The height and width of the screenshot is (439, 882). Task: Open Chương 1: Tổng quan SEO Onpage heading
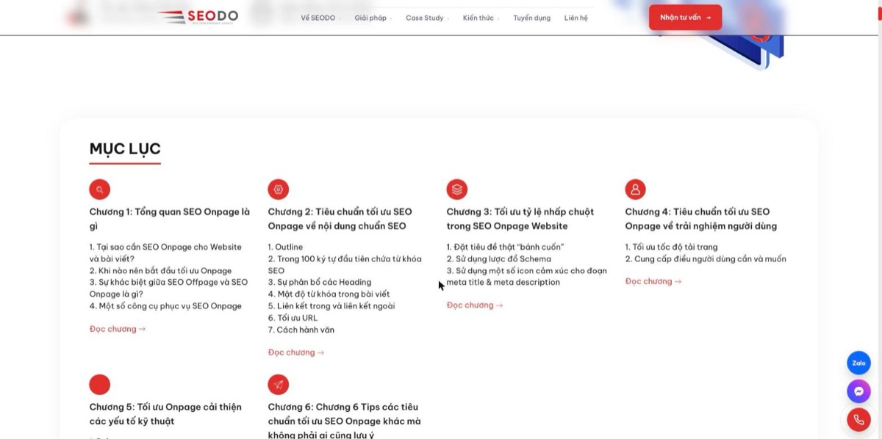(170, 219)
